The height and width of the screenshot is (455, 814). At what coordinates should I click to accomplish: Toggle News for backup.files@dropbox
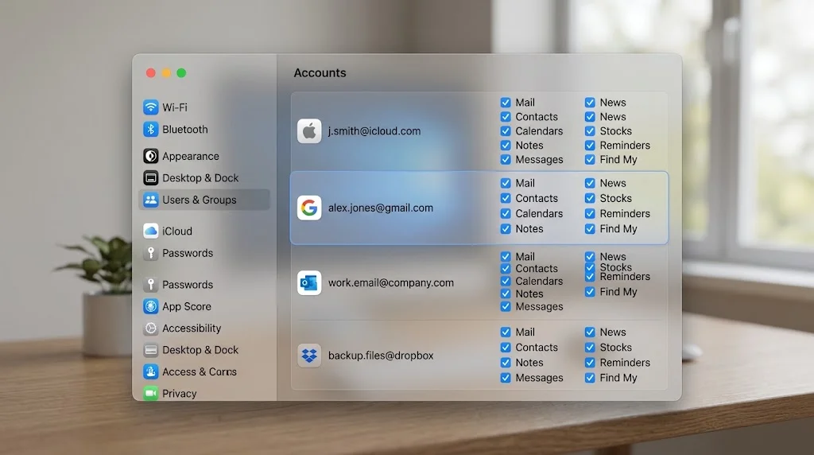(590, 332)
